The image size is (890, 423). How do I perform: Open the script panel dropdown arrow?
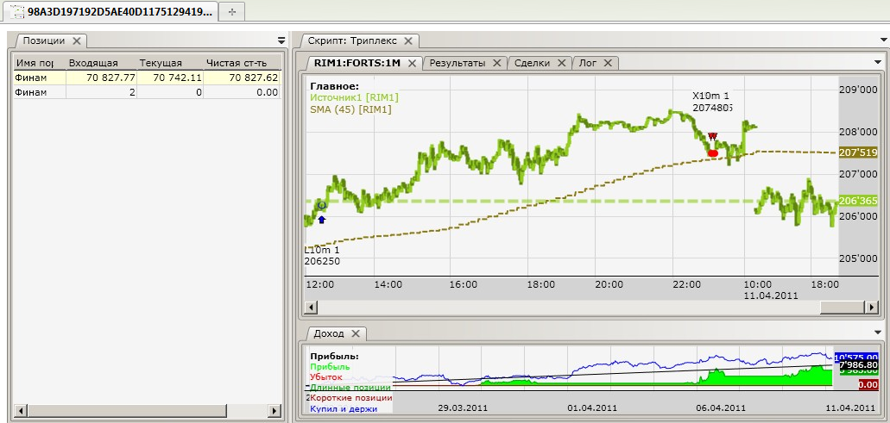[878, 40]
